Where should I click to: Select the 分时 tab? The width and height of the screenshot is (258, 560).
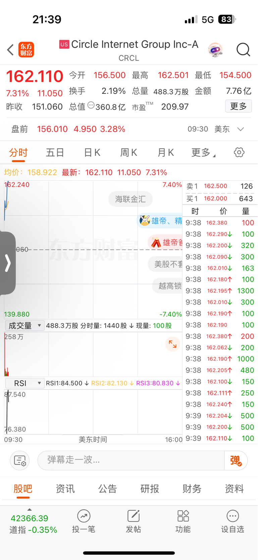18,153
